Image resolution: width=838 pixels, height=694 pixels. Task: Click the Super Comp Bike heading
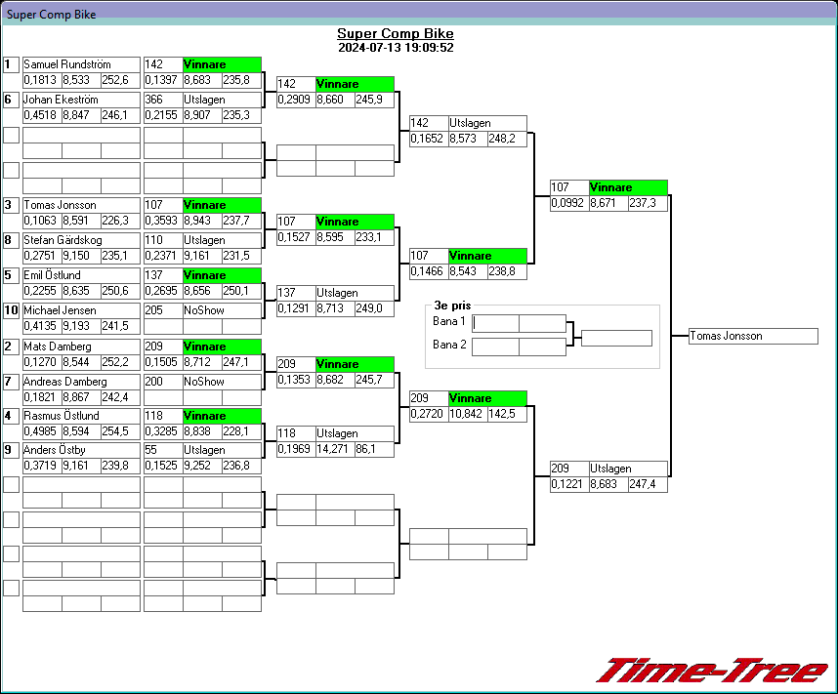pyautogui.click(x=396, y=33)
